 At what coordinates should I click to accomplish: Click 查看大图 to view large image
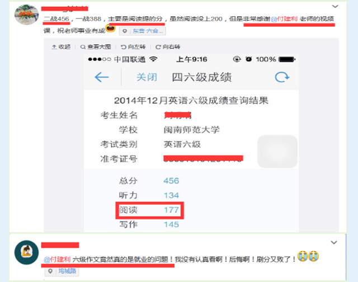96,47
